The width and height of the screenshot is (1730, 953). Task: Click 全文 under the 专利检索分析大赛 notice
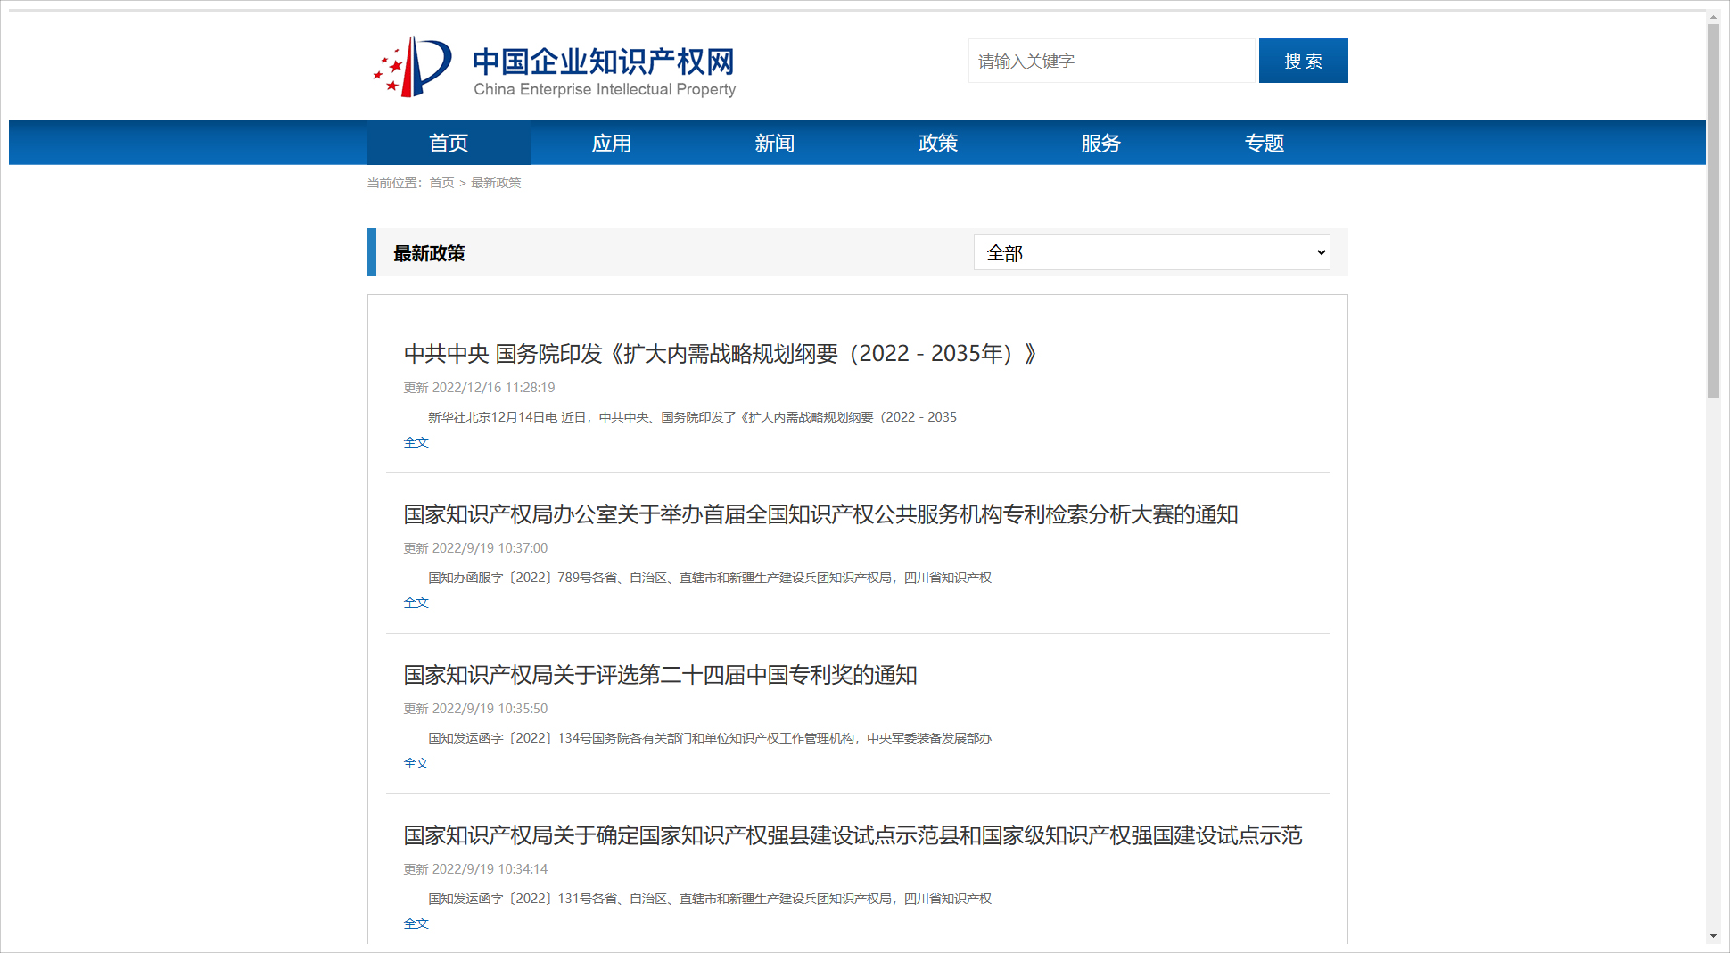[416, 603]
